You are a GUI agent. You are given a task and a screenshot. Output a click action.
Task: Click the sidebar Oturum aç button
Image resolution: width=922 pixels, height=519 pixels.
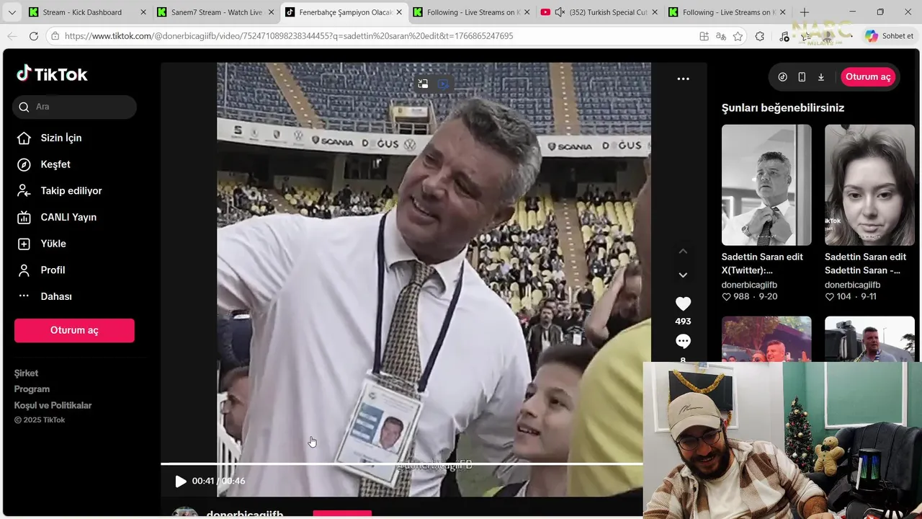tap(74, 330)
